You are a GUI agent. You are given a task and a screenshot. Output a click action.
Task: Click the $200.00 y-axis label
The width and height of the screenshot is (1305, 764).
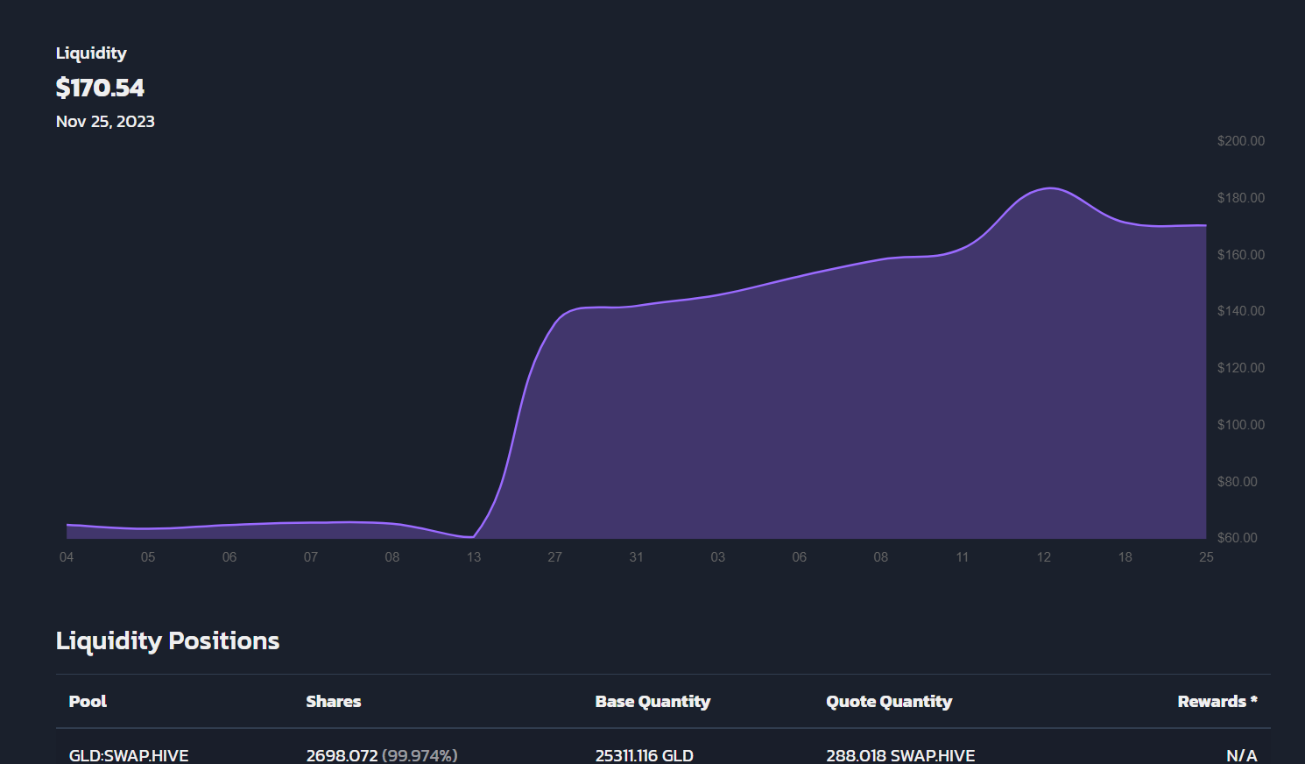click(x=1240, y=141)
